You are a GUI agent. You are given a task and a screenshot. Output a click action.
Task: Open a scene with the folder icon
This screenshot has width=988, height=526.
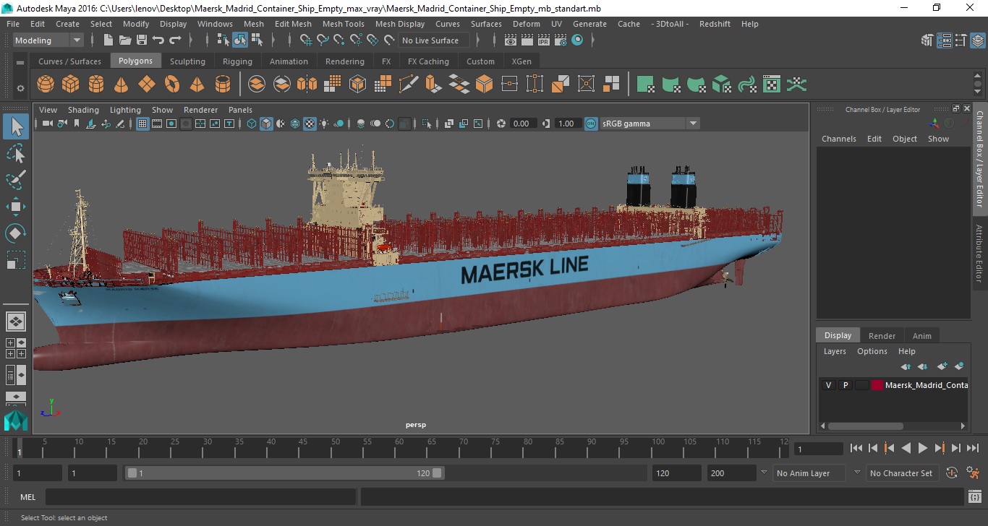(125, 40)
